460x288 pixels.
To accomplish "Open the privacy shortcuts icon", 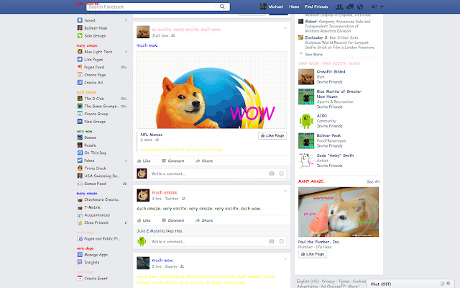I will point(374,6).
